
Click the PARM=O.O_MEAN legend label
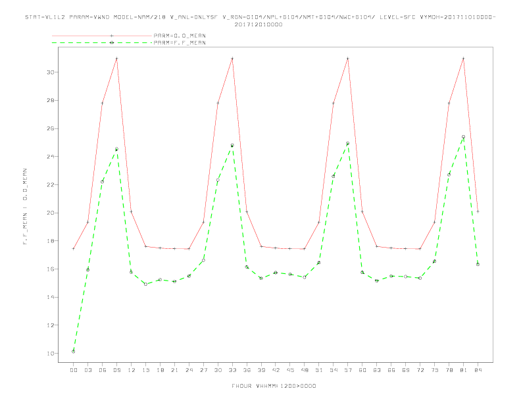[x=180, y=36]
